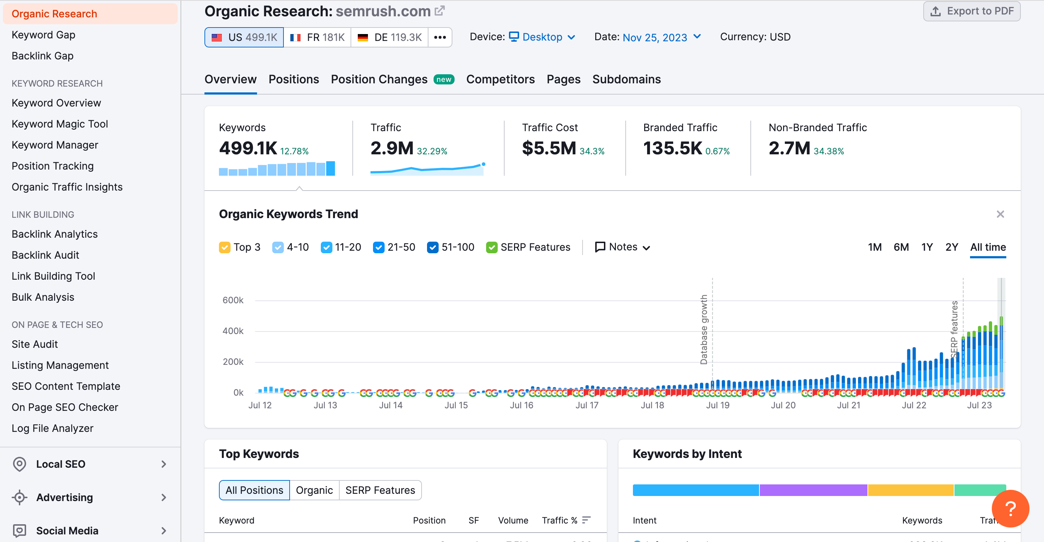Toggle the 4-10 positions checkbox

[278, 247]
